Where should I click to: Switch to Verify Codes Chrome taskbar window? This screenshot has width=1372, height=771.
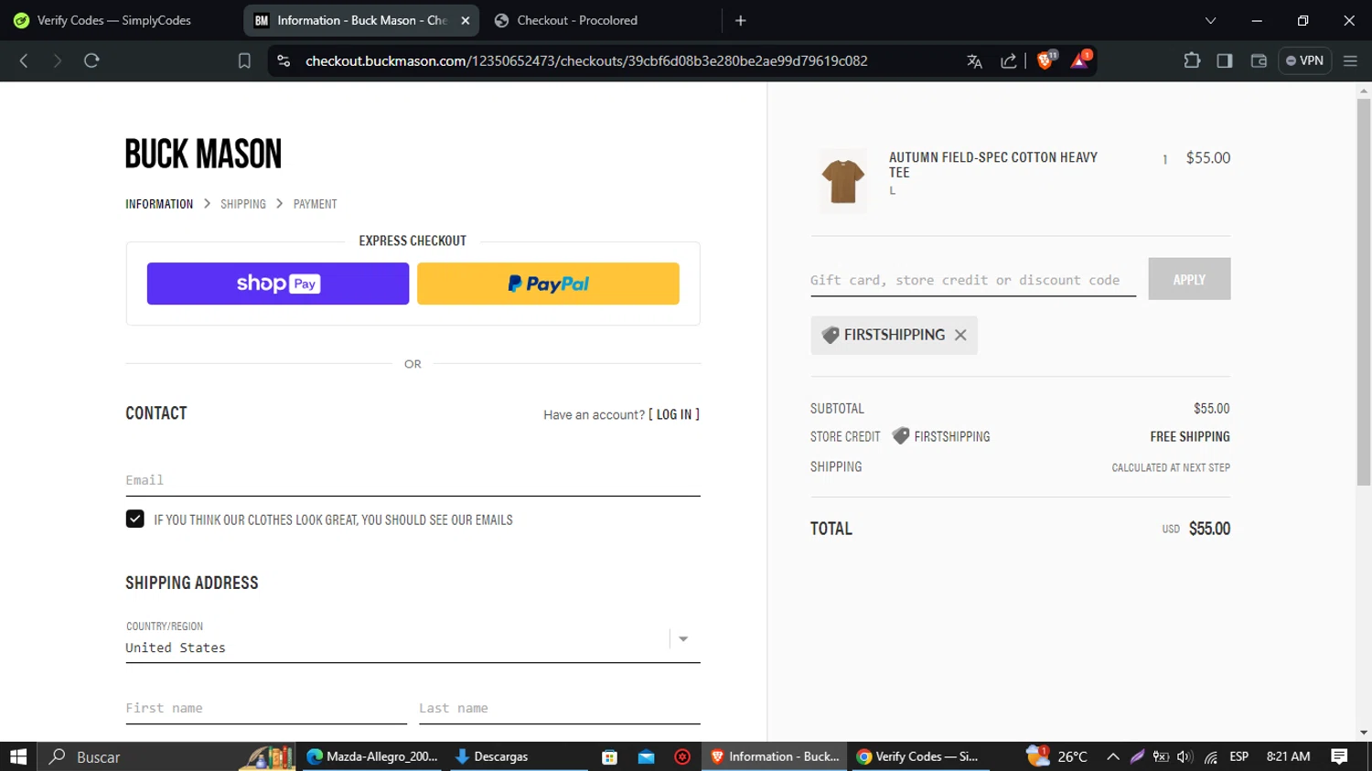tap(919, 756)
